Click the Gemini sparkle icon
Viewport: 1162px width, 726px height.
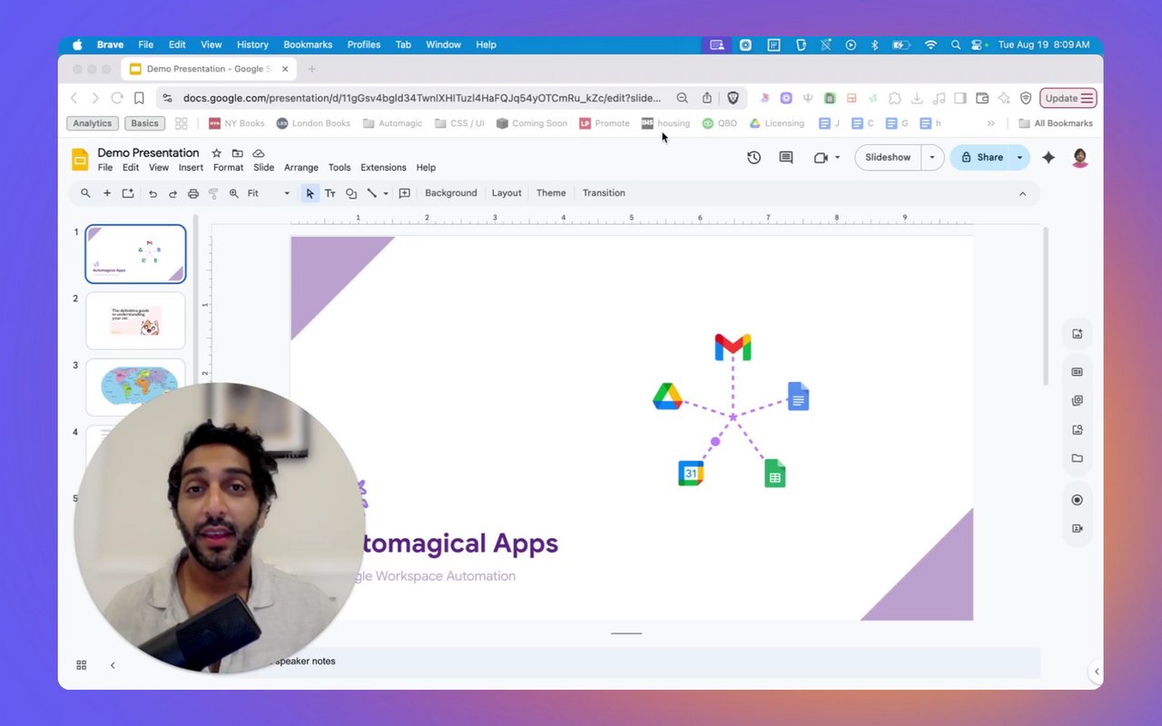1049,157
